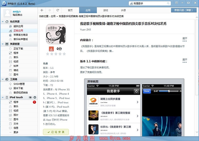Select 正版应用 in sidebar
Screen dimensions: 199x141
19,31
